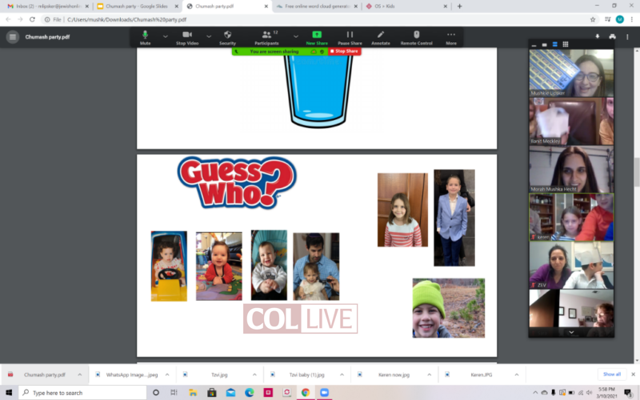Click the red Stop Share button

click(344, 51)
